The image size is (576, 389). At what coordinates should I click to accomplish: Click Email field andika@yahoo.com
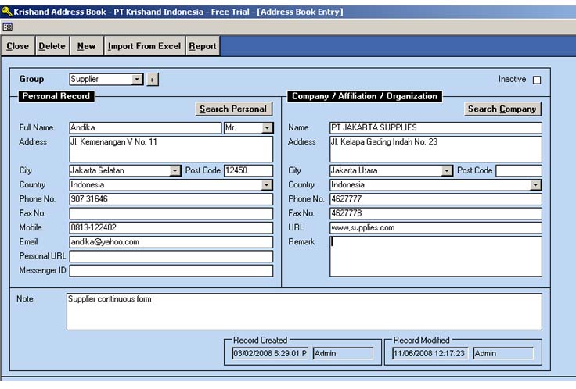pyautogui.click(x=171, y=242)
